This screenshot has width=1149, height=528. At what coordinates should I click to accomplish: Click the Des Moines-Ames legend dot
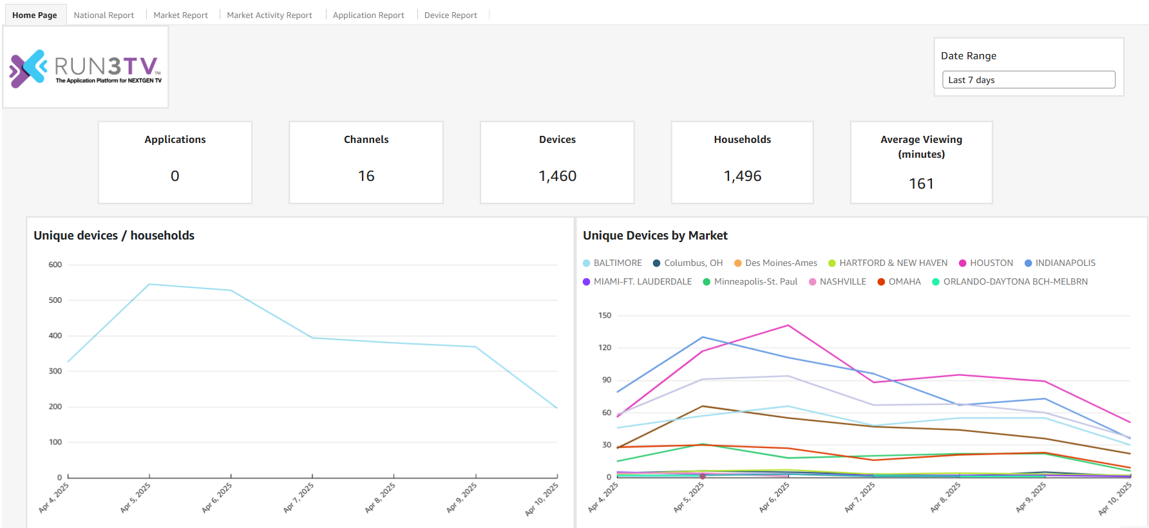tap(738, 263)
